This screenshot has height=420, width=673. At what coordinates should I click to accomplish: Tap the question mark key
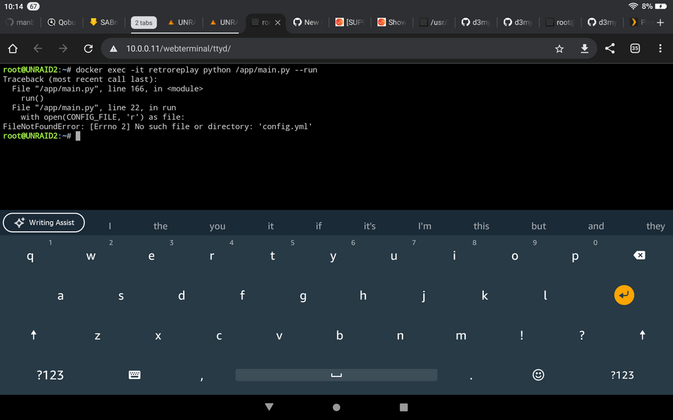point(581,335)
